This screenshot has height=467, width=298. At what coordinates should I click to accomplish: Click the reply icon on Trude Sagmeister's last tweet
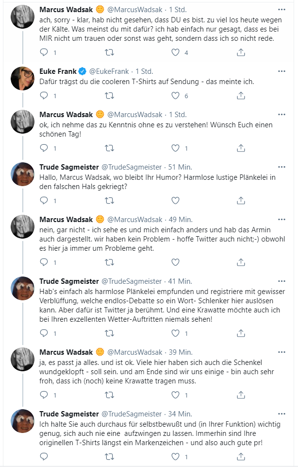(x=44, y=456)
